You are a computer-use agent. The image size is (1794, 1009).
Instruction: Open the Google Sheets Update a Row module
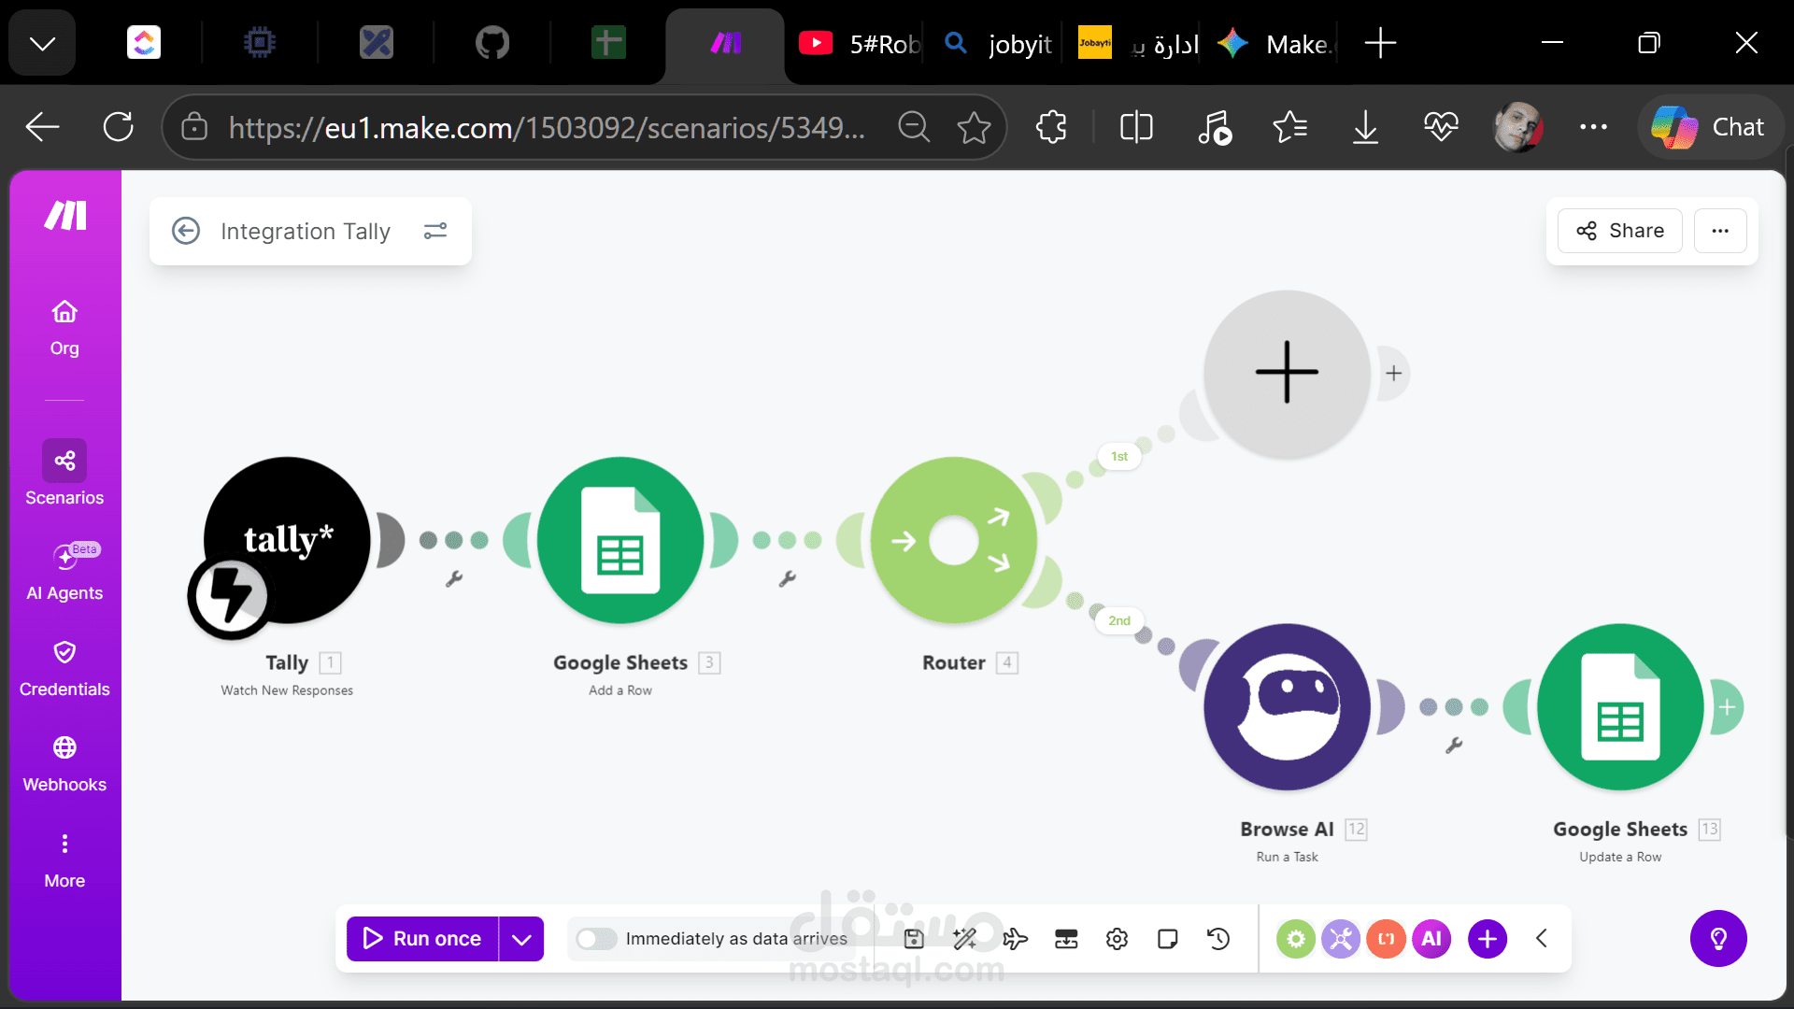pyautogui.click(x=1621, y=707)
